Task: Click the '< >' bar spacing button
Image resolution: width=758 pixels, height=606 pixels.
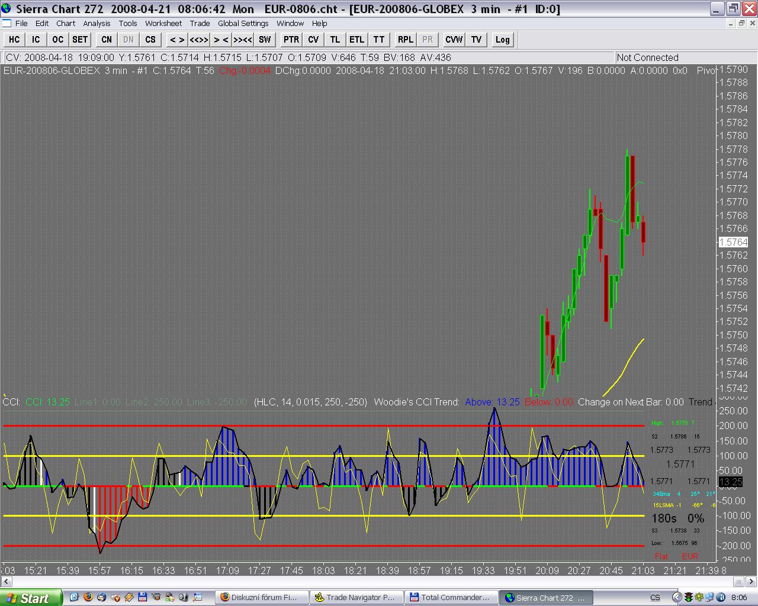Action: 177,40
